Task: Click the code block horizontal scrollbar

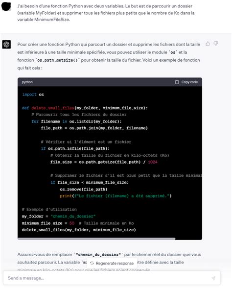Action: click(96, 239)
